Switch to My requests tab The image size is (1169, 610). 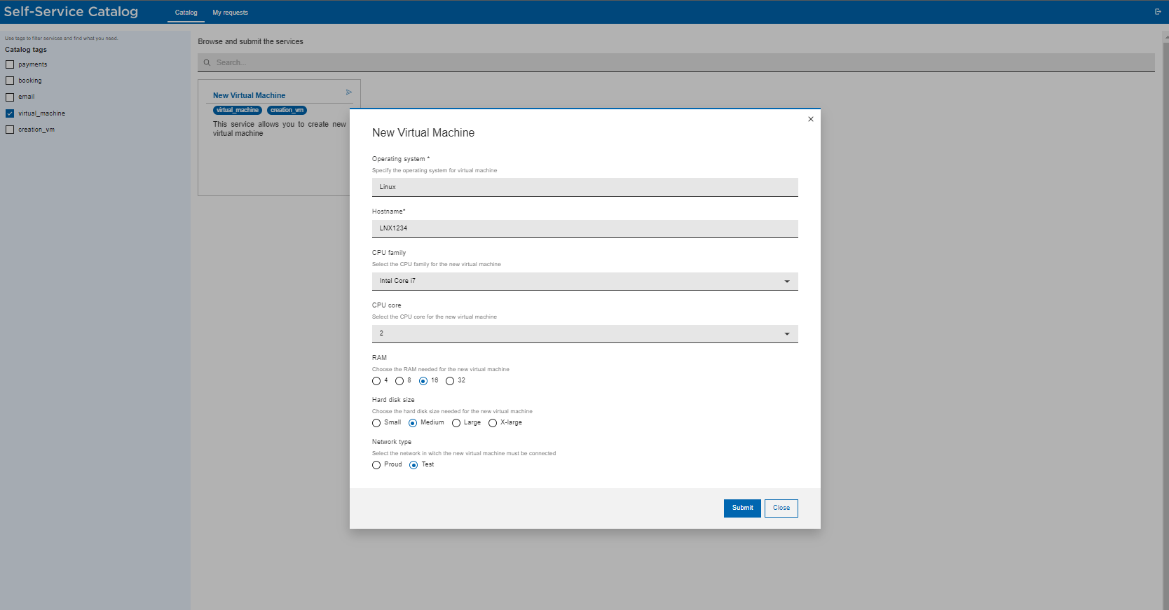[x=230, y=13]
